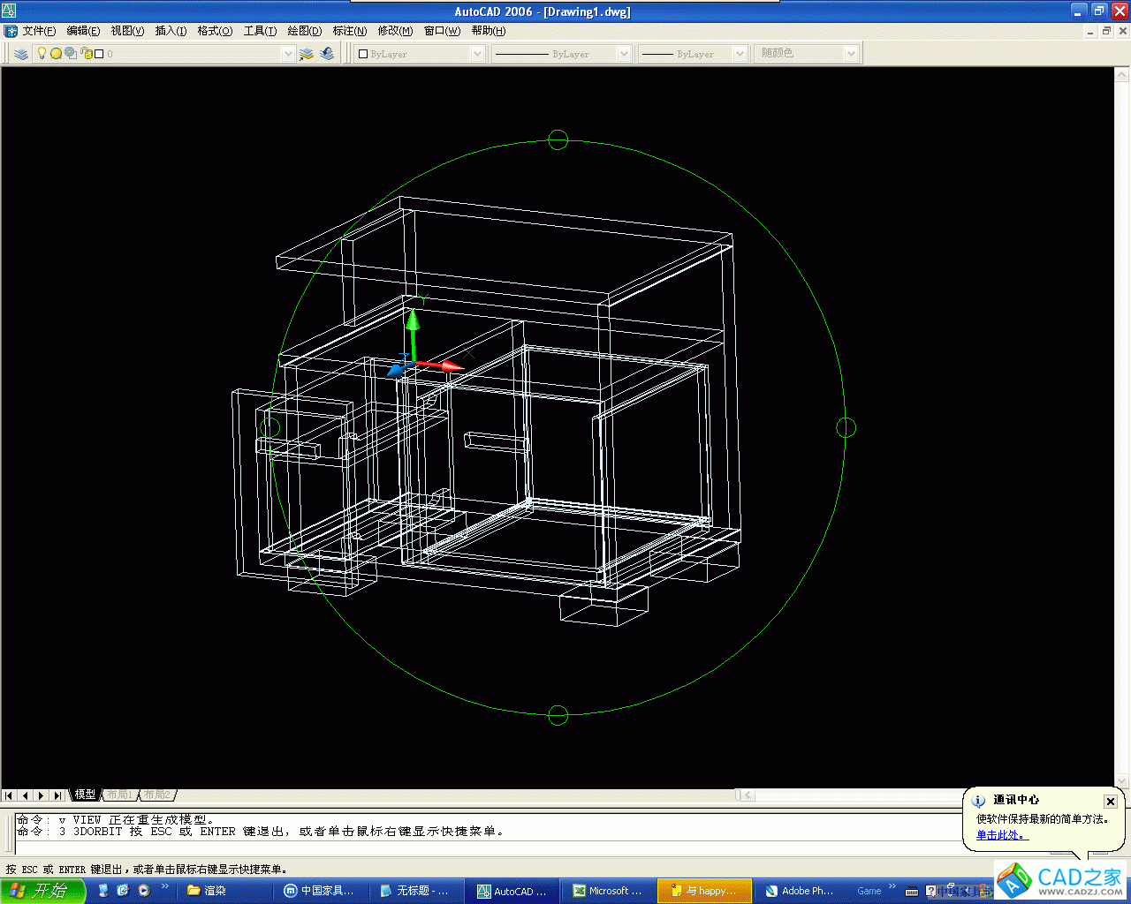This screenshot has height=904, width=1131.
Task: Click the right 3D orbit circle handle
Action: [x=846, y=427]
